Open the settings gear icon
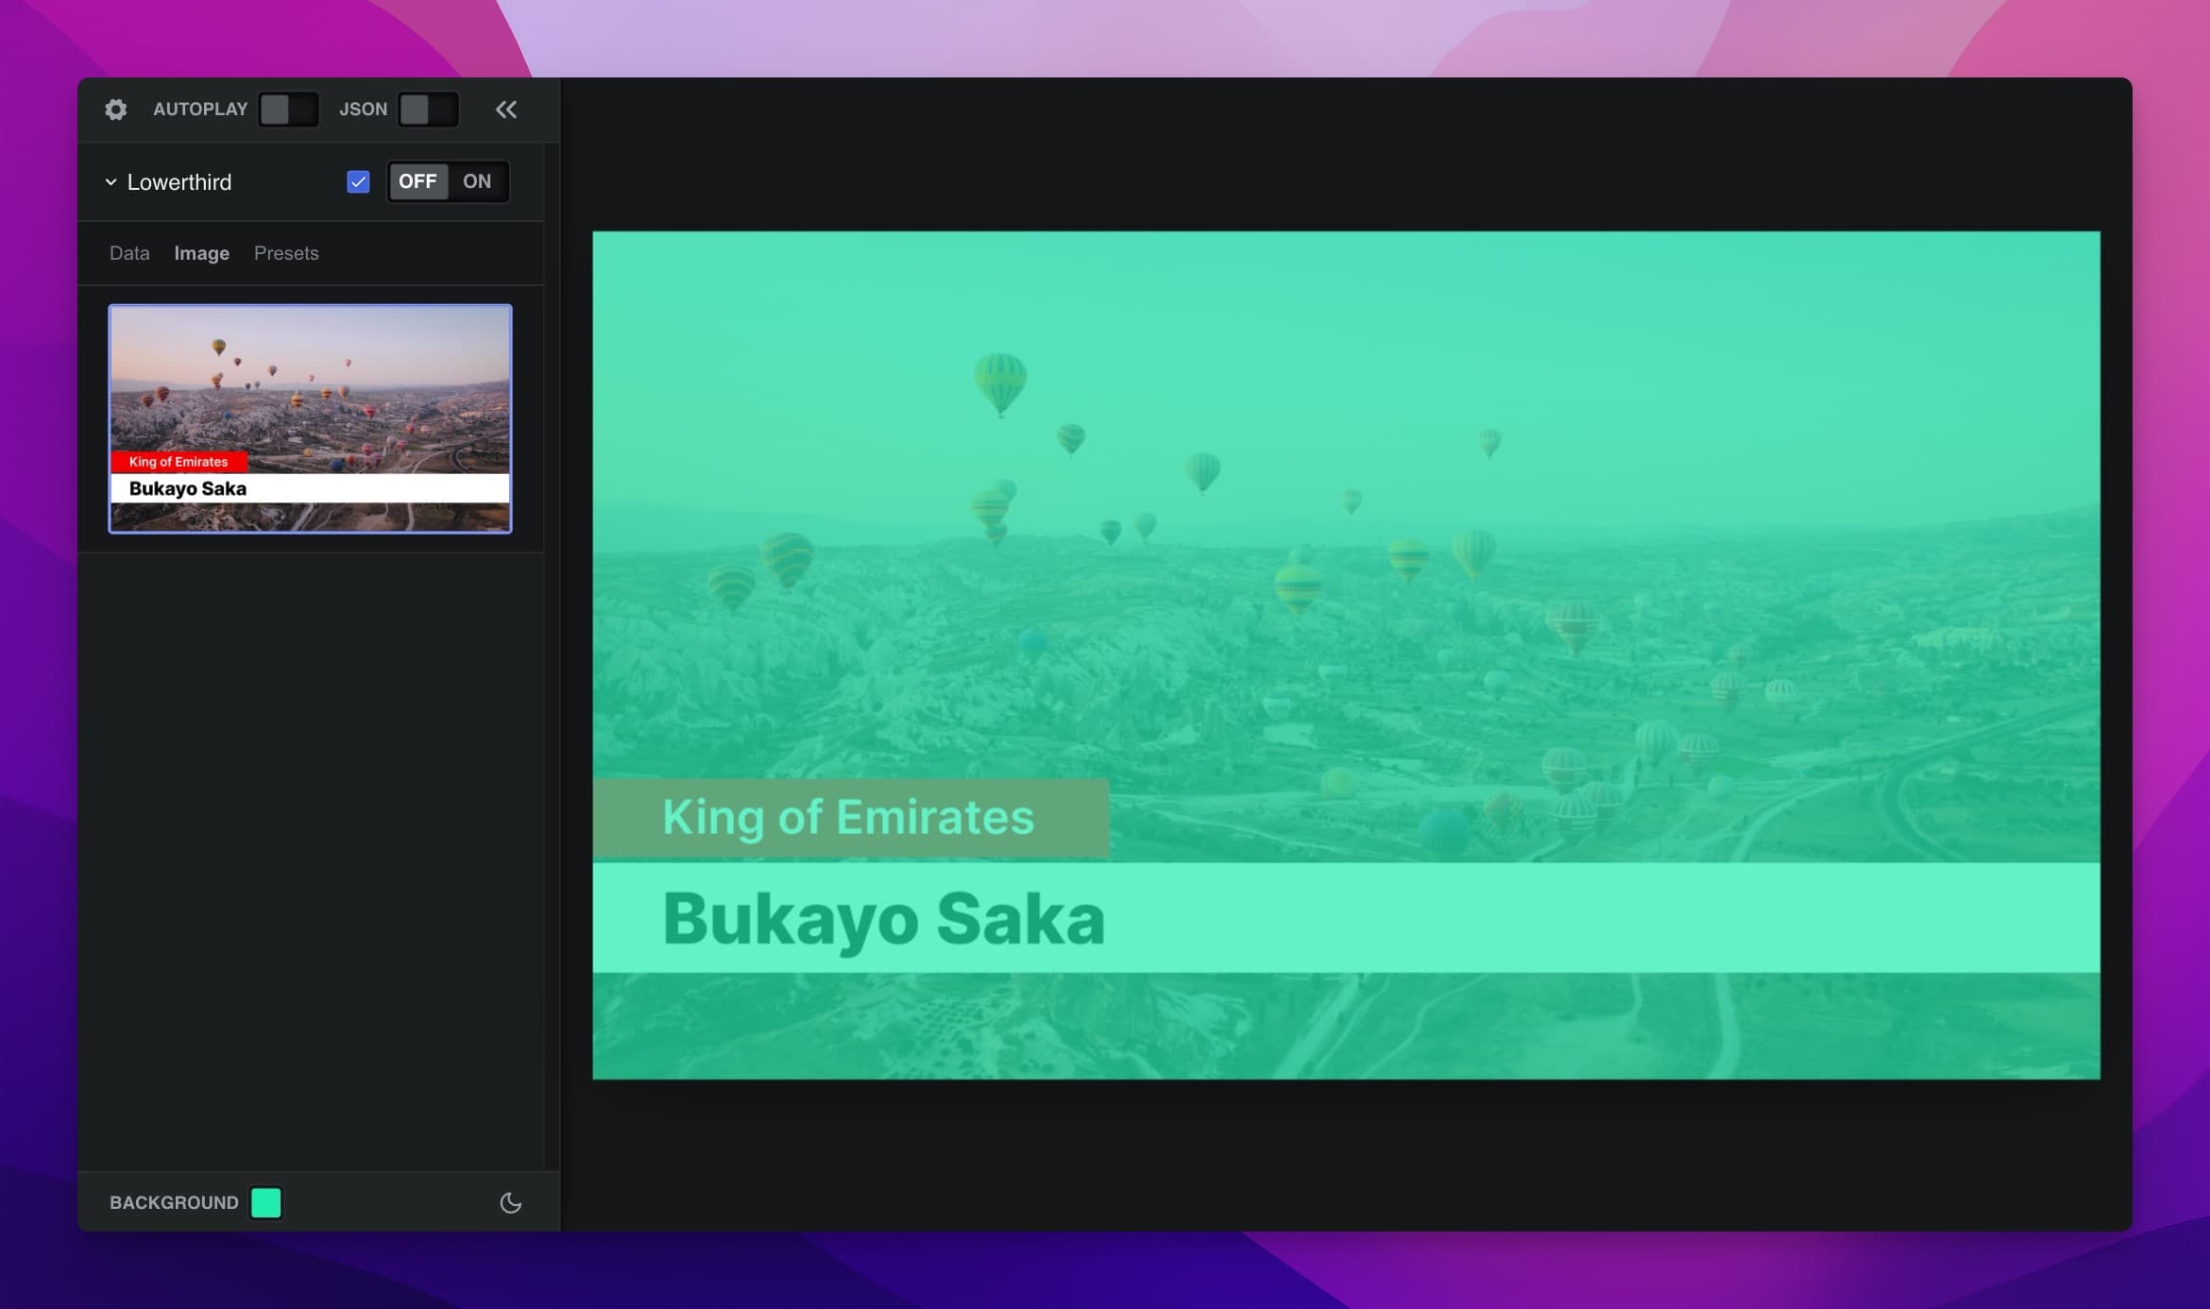This screenshot has height=1309, width=2210. point(115,110)
